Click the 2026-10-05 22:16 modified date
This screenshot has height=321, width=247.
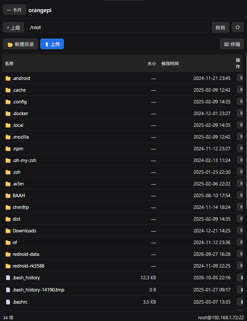[212, 278]
